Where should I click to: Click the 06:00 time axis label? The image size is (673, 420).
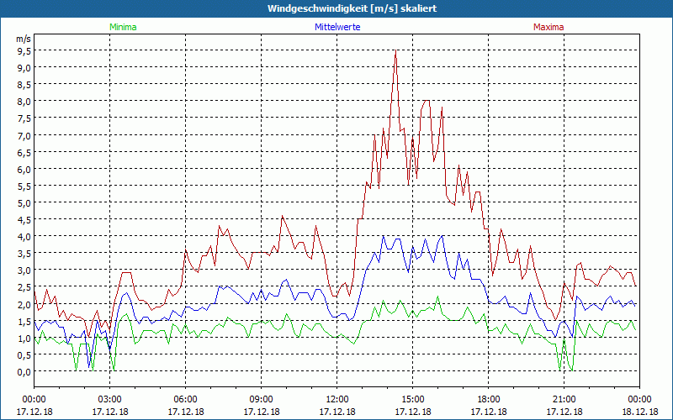pyautogui.click(x=185, y=400)
